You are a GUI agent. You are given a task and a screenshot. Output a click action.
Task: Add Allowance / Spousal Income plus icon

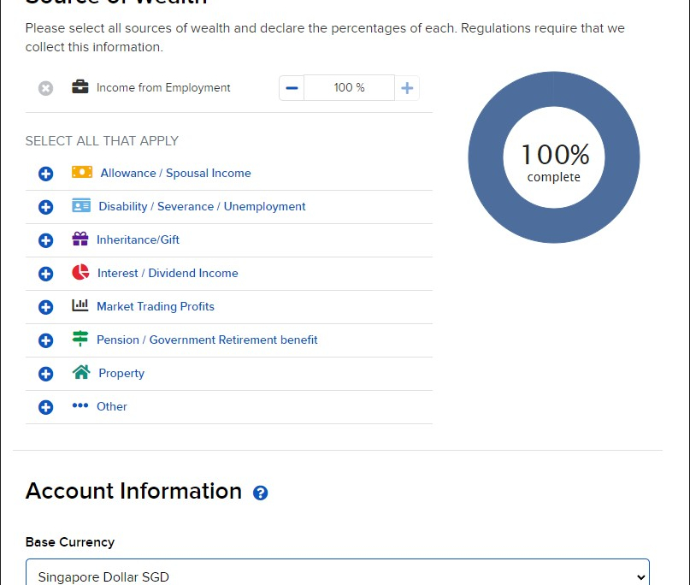pos(46,174)
